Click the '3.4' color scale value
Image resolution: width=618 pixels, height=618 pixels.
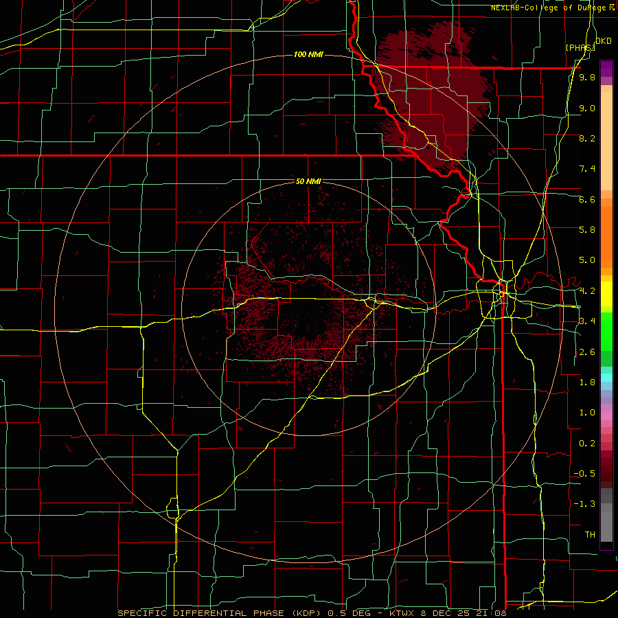[x=587, y=321]
